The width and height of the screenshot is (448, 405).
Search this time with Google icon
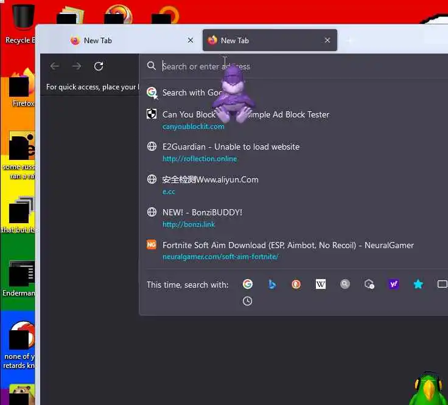pyautogui.click(x=248, y=284)
